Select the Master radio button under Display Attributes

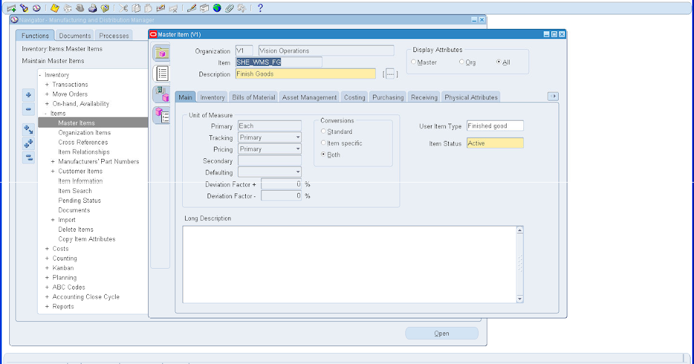pyautogui.click(x=414, y=62)
